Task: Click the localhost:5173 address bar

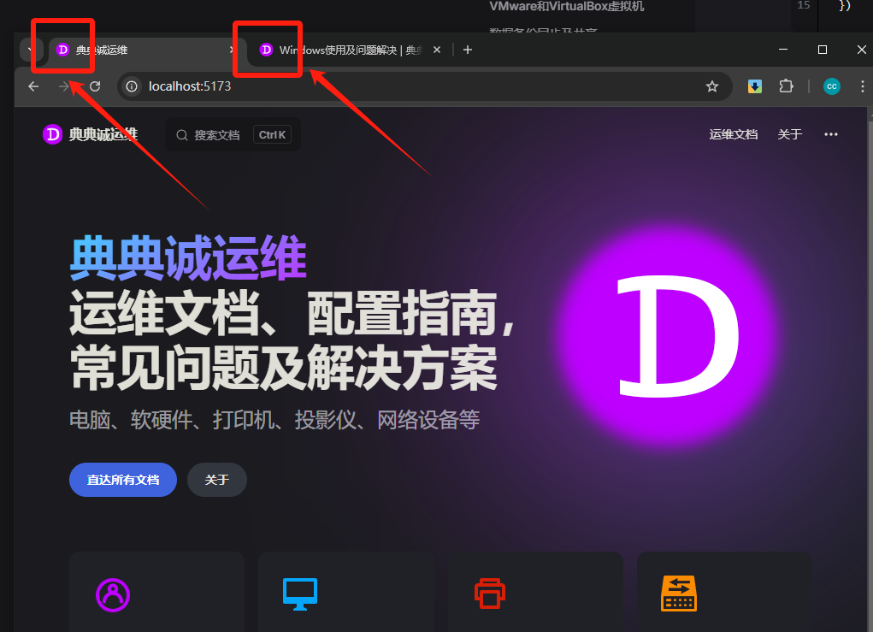Action: click(x=424, y=86)
